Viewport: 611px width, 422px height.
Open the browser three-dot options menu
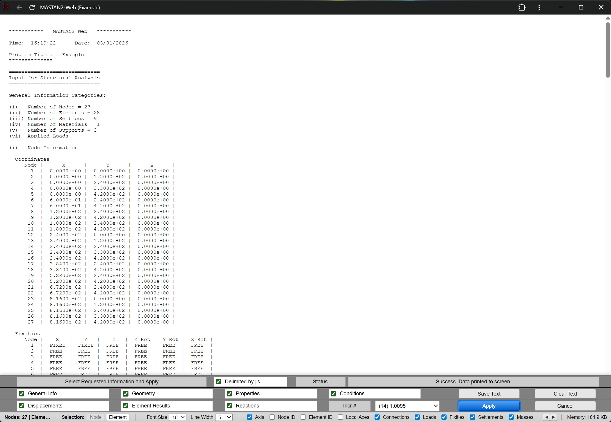(539, 7)
